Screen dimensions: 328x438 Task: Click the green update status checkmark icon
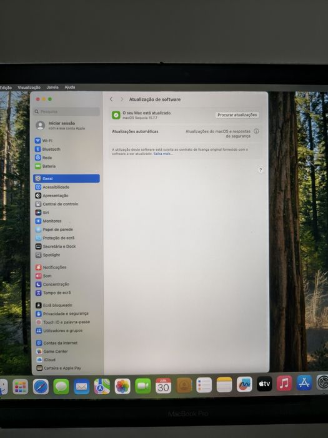116,115
